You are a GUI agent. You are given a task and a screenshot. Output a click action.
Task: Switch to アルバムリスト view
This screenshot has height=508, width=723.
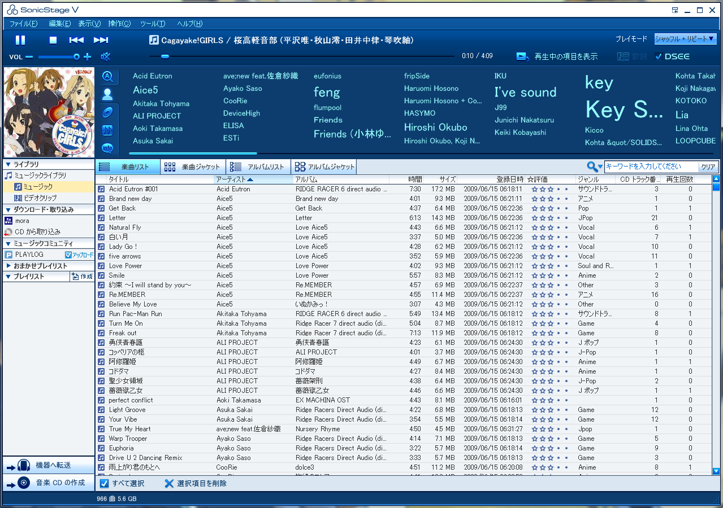[x=259, y=167]
